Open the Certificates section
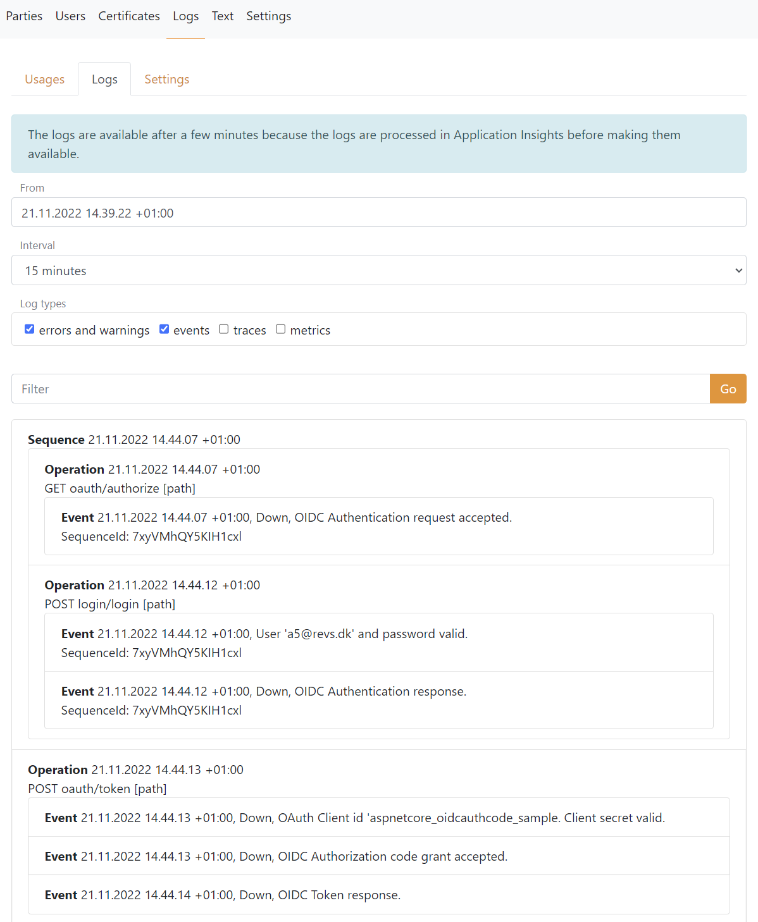758x922 pixels. [128, 16]
